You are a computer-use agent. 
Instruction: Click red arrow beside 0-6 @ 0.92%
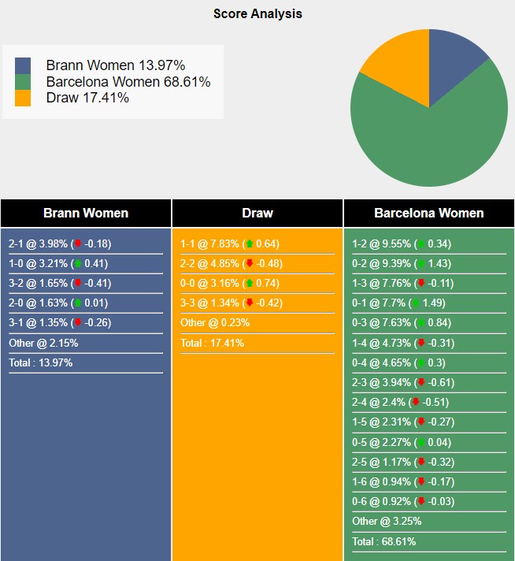point(421,501)
